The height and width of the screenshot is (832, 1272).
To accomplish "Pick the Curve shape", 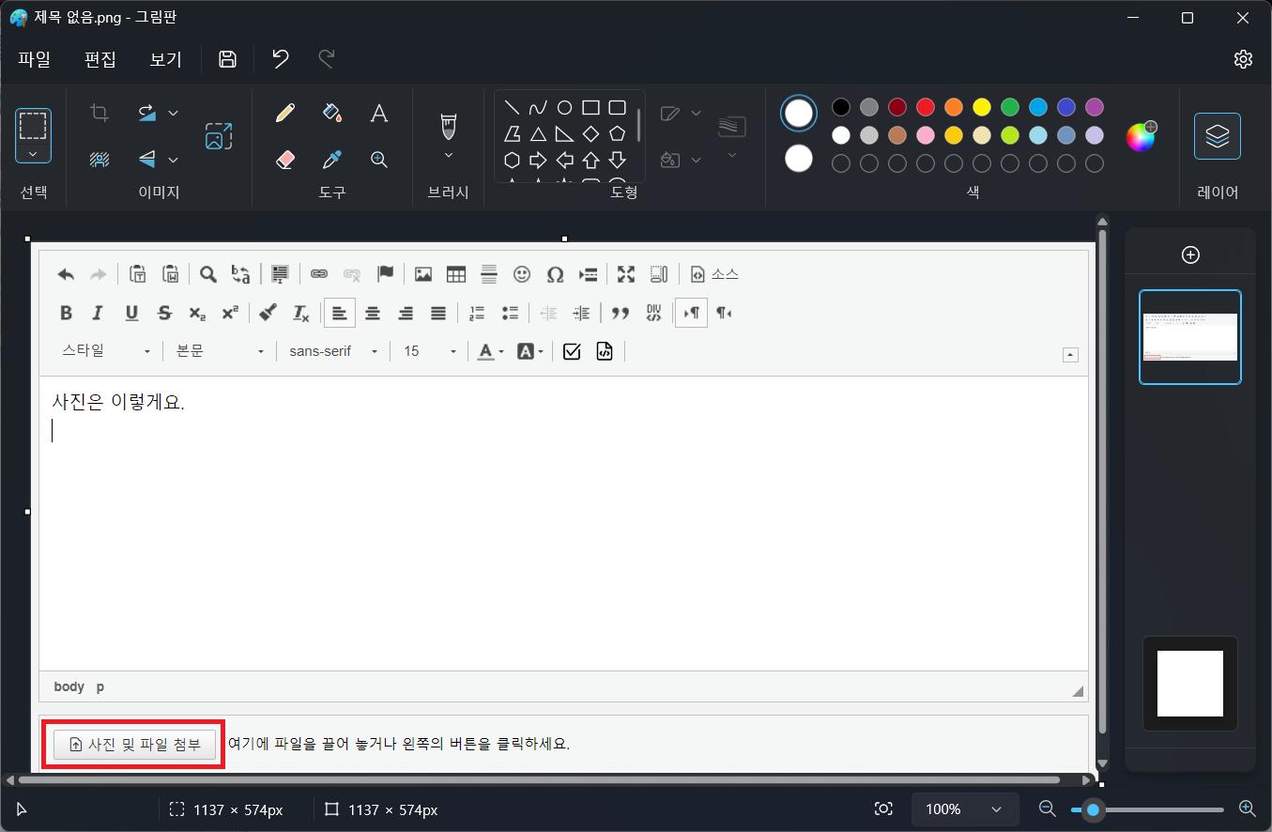I will coord(538,107).
